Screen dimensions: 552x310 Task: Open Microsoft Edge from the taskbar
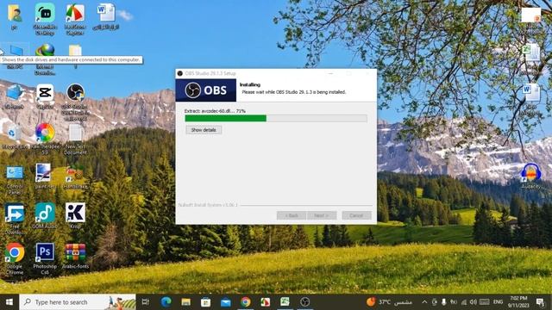166,302
